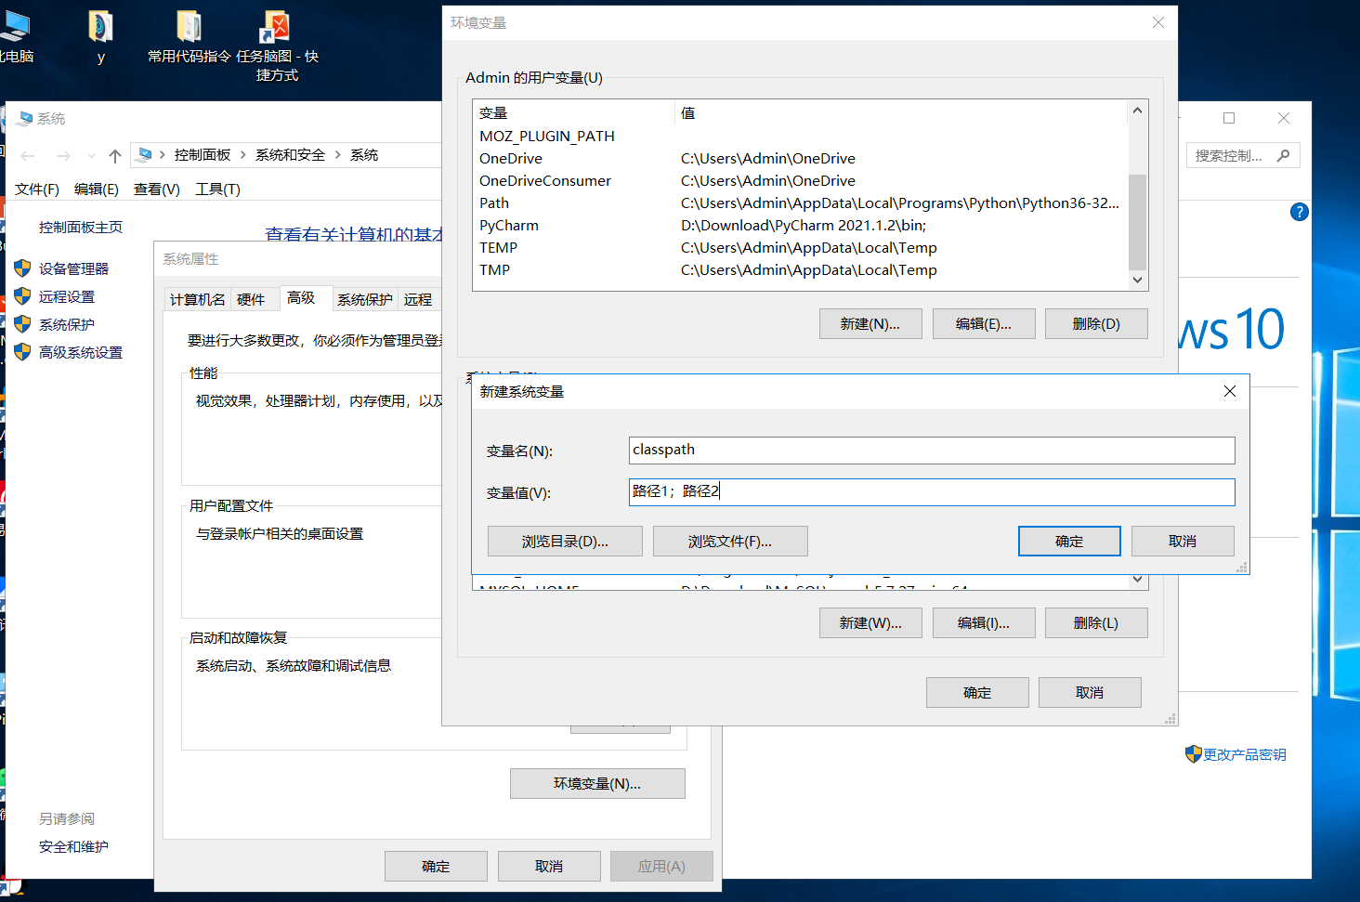
Task: Click 更改产品密钥 link
Action: tap(1245, 754)
